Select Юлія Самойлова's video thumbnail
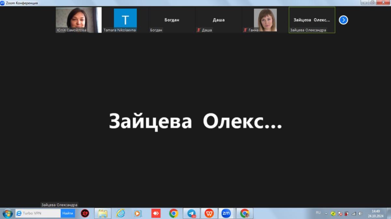This screenshot has width=391, height=219. (79, 19)
